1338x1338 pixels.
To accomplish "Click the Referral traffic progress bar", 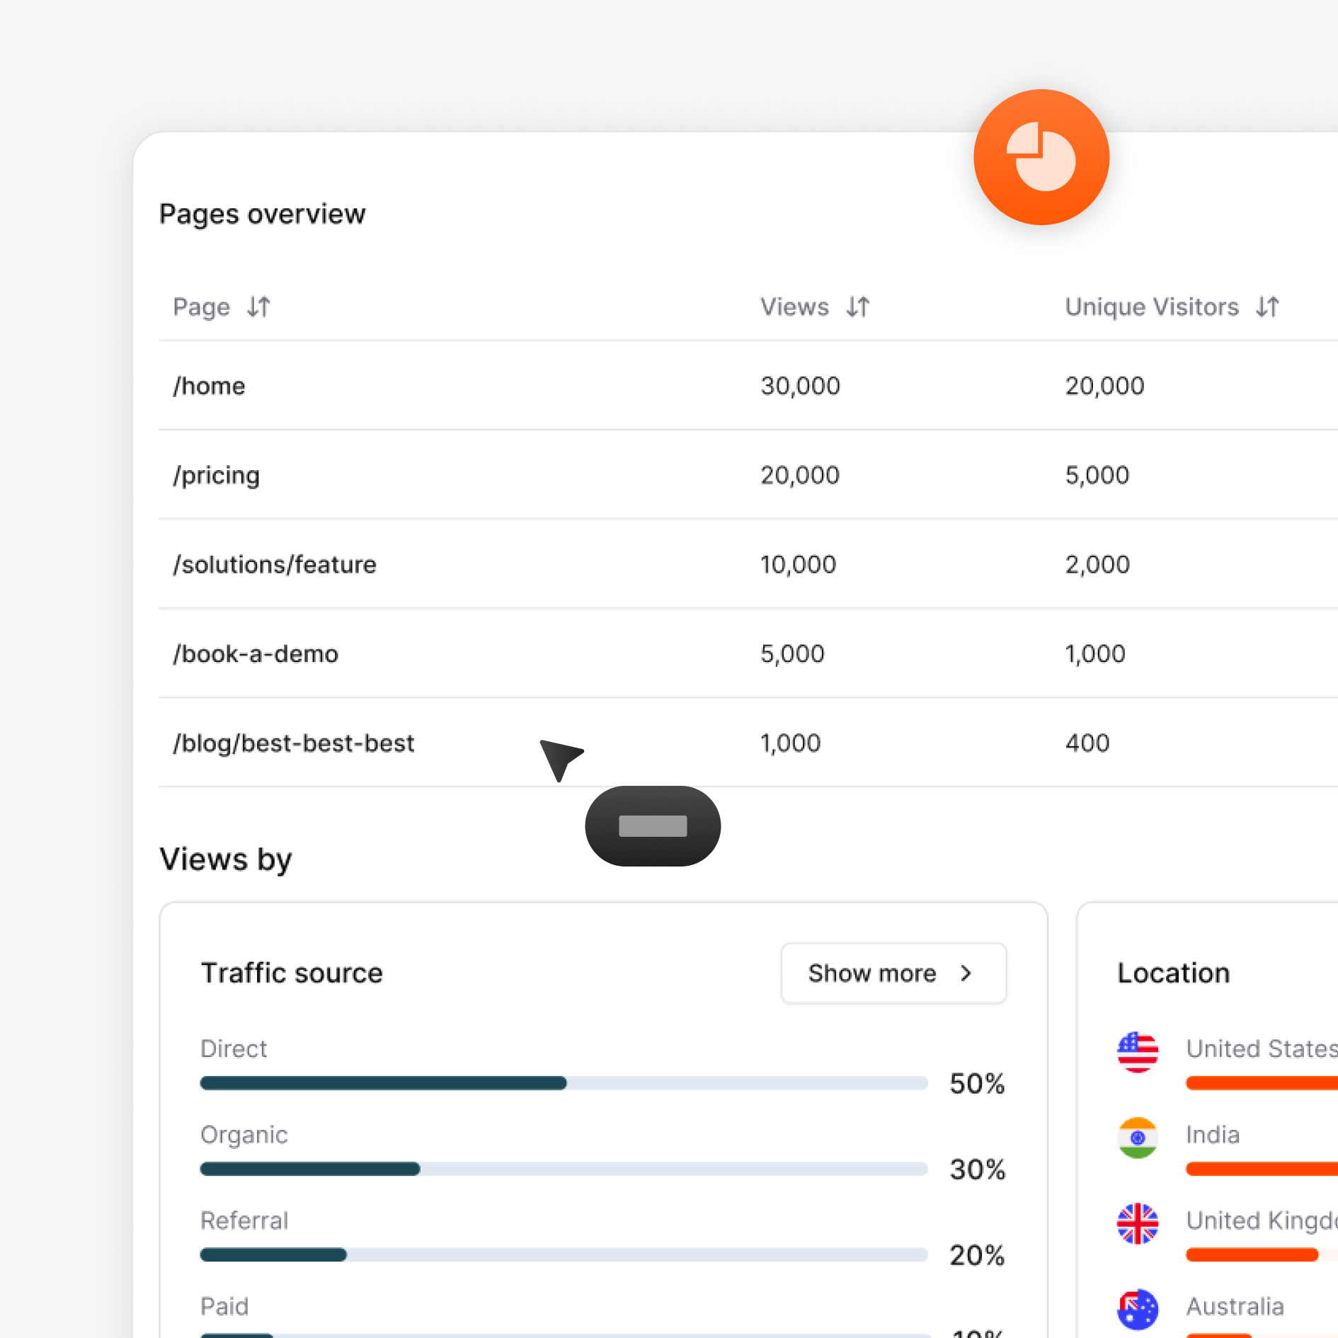I will coord(564,1254).
